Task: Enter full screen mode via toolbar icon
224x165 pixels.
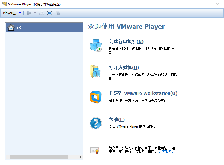Action: (x=50, y=13)
